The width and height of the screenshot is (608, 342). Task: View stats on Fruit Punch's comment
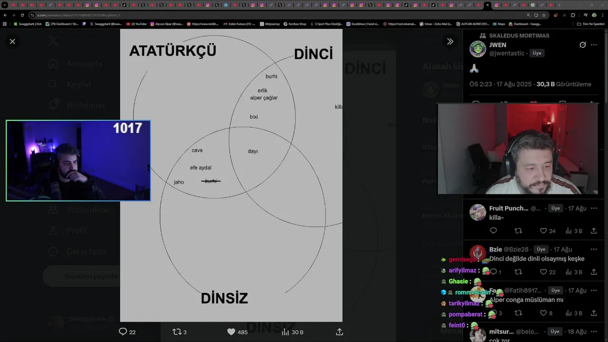pos(573,231)
